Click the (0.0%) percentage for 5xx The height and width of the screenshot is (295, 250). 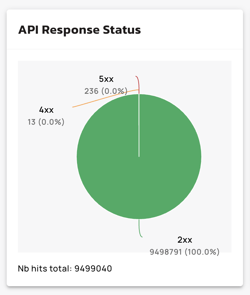114,91
